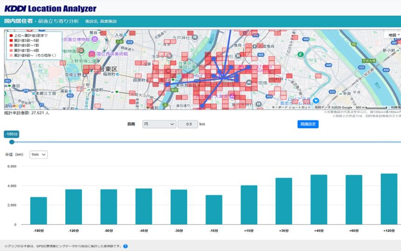Click the 田原町 station marker
The width and height of the screenshot is (401, 251).
tap(147, 80)
